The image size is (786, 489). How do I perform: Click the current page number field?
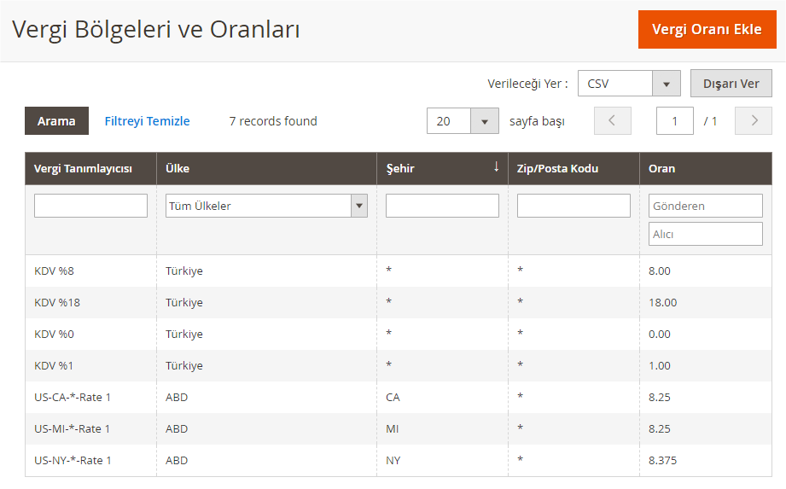pyautogui.click(x=675, y=120)
